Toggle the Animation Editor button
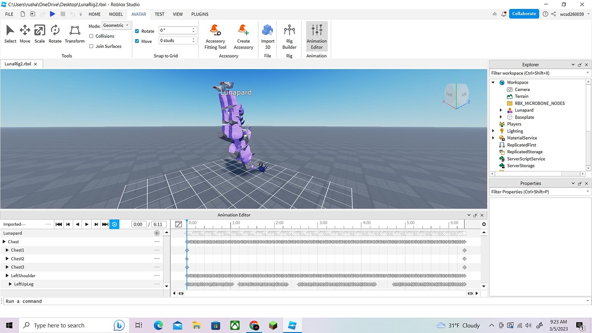 click(x=317, y=36)
